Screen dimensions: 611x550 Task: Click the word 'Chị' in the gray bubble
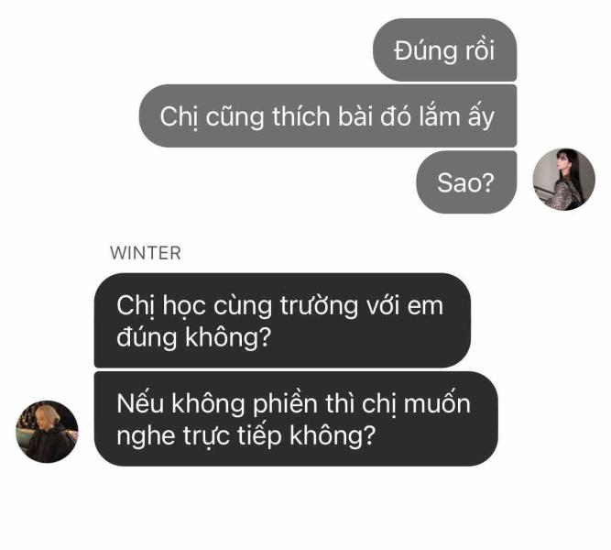[179, 116]
